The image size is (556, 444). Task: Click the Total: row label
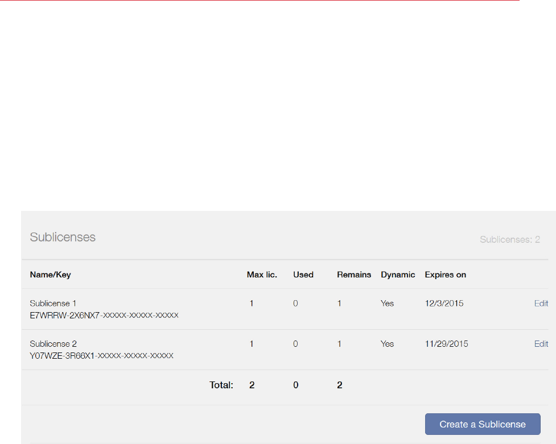(221, 385)
